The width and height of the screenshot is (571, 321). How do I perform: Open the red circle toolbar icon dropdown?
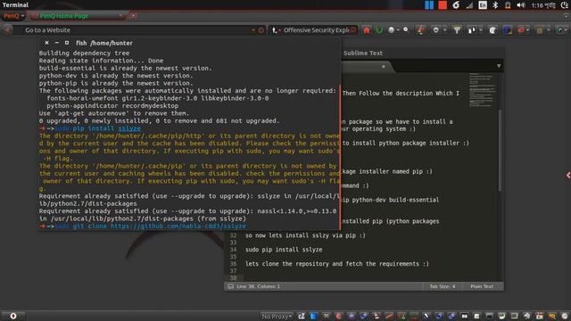[527, 30]
